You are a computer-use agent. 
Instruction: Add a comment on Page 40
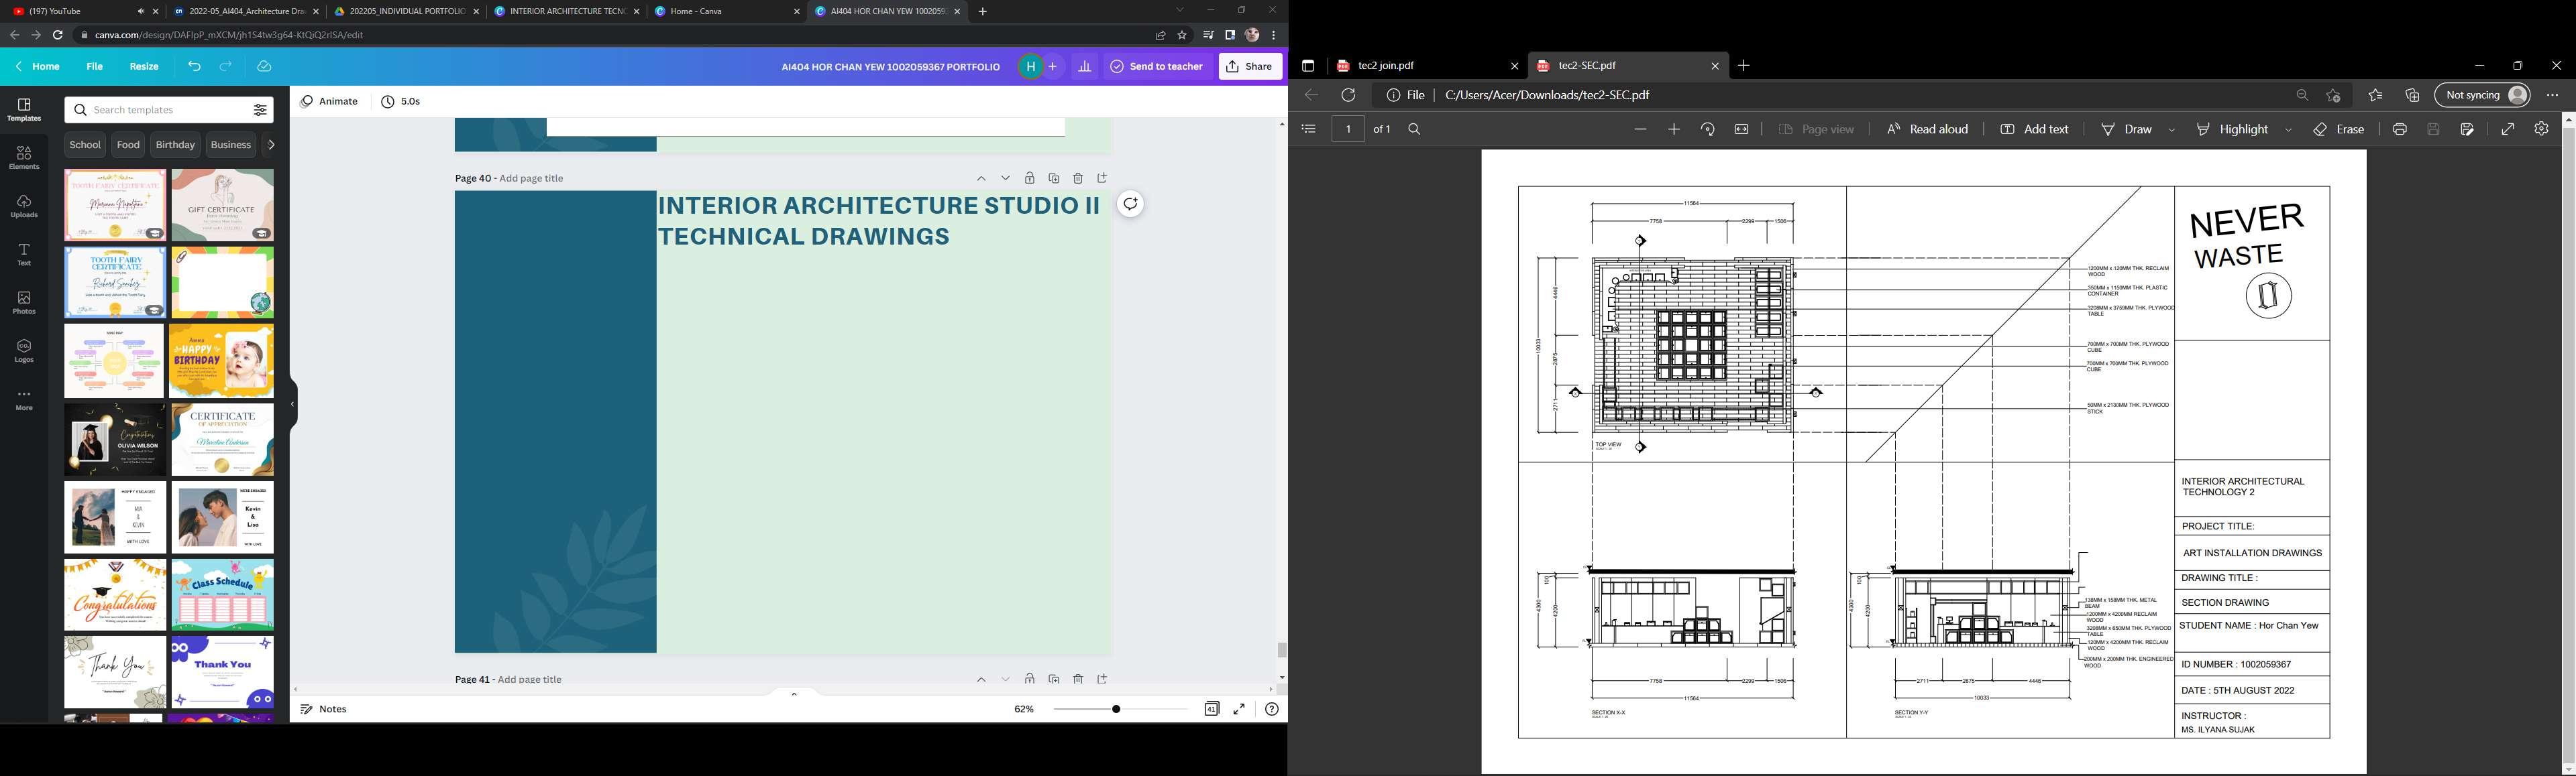pyautogui.click(x=1130, y=204)
